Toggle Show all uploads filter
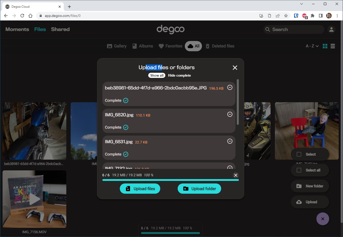 pos(157,75)
